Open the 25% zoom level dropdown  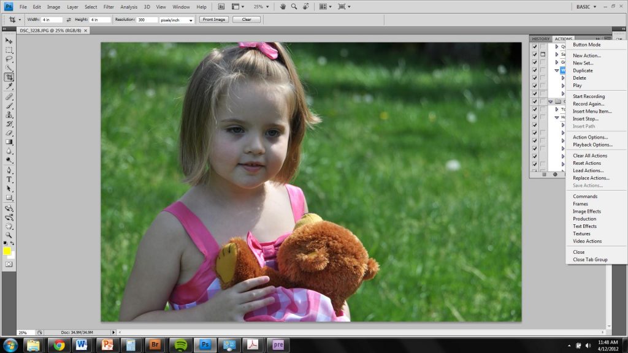pos(261,7)
